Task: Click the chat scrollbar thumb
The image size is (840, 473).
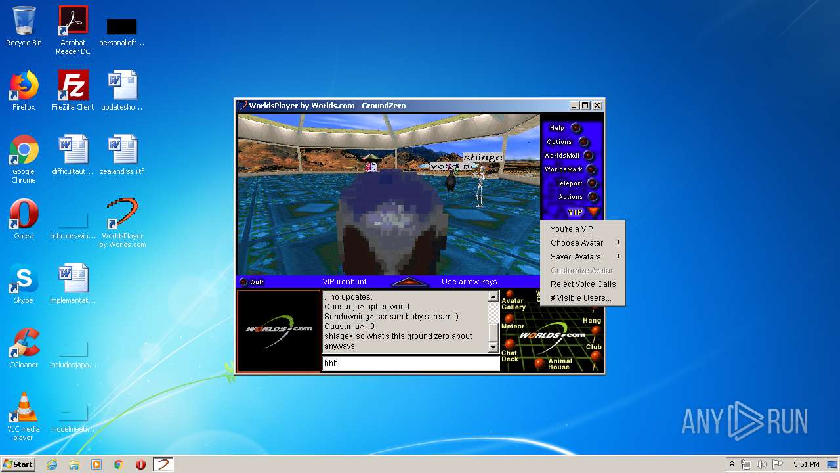Action: click(493, 332)
